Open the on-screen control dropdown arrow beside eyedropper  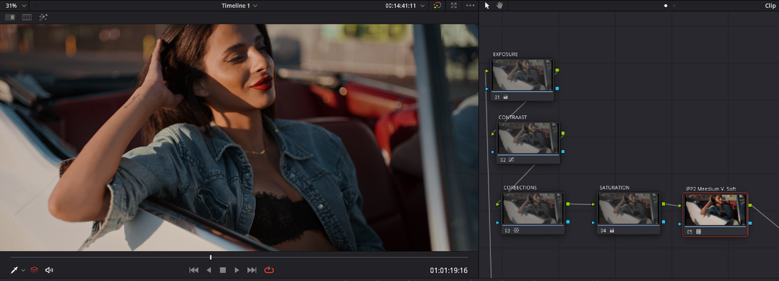point(23,270)
